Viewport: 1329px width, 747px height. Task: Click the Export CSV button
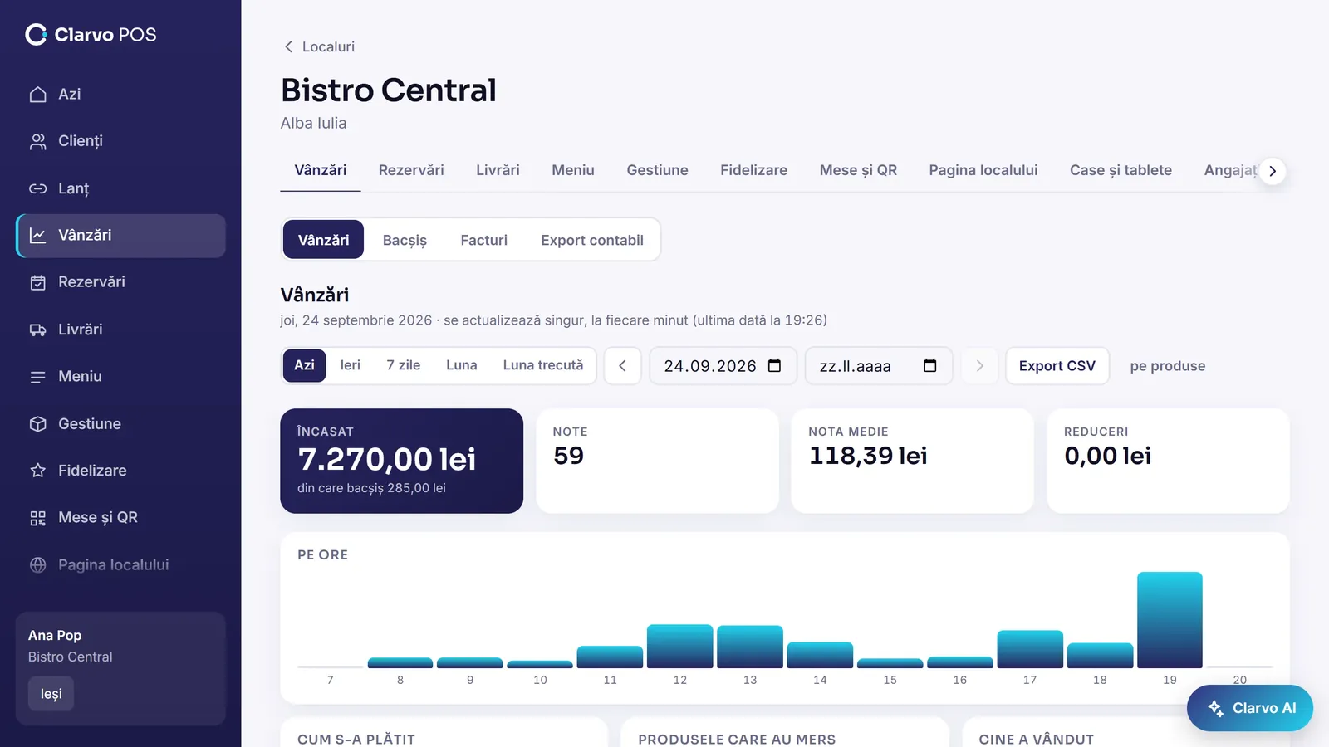click(1057, 366)
